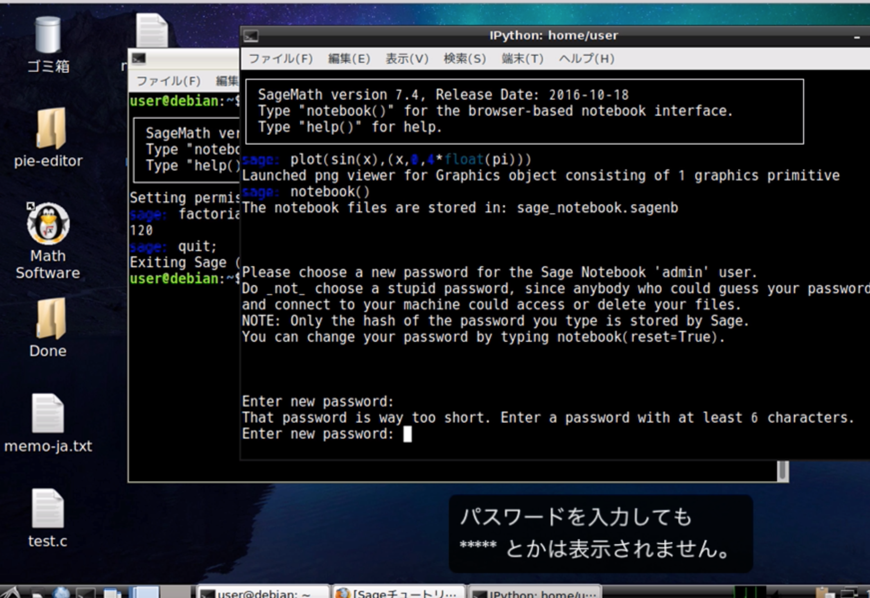Click the 'Please choose a new password' line

pyautogui.click(x=499, y=273)
